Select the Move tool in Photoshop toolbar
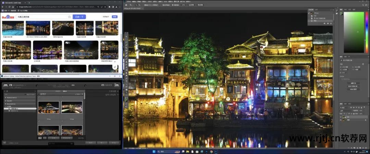370x154 pixels. pyautogui.click(x=126, y=36)
